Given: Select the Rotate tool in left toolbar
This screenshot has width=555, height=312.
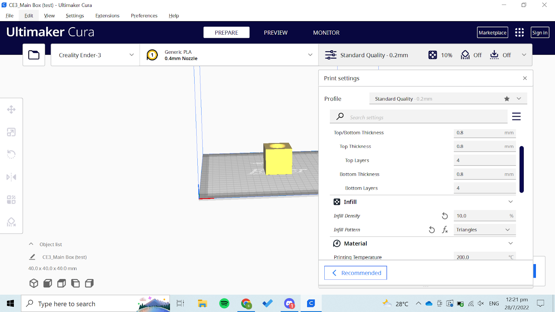Looking at the screenshot, I should point(11,154).
